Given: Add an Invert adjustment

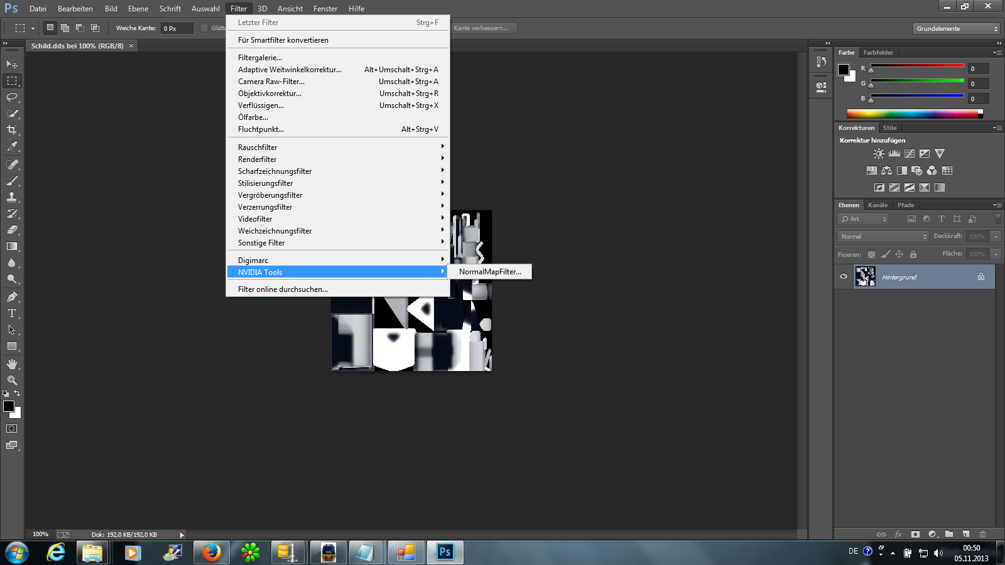Looking at the screenshot, I should tap(879, 187).
